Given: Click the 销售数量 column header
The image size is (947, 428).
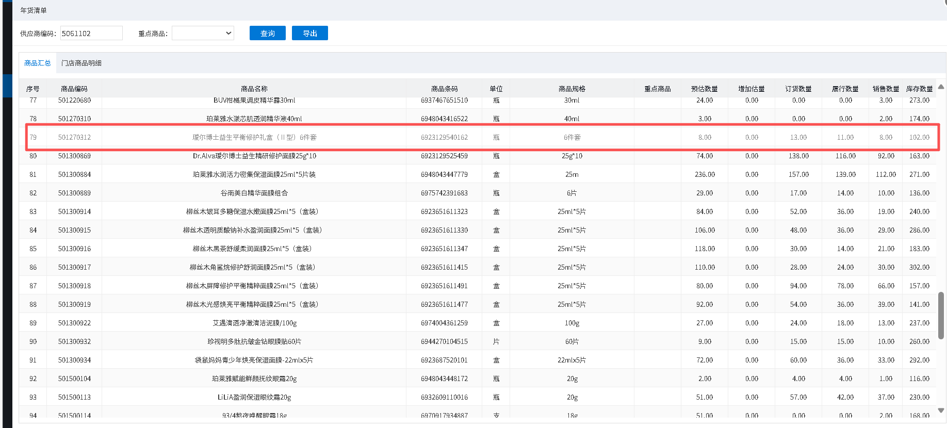Looking at the screenshot, I should (886, 89).
